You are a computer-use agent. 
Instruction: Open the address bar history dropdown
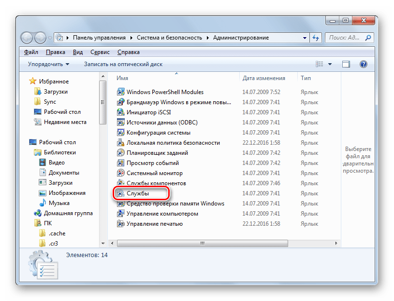305,38
